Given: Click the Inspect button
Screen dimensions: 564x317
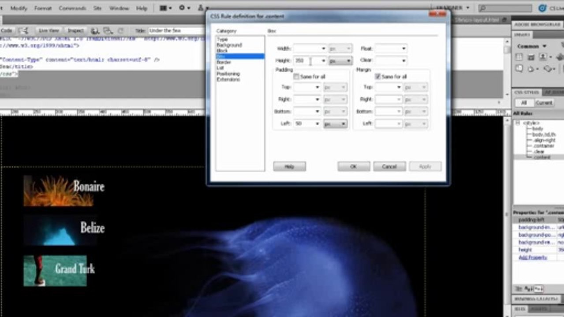Looking at the screenshot, I should tap(75, 30).
